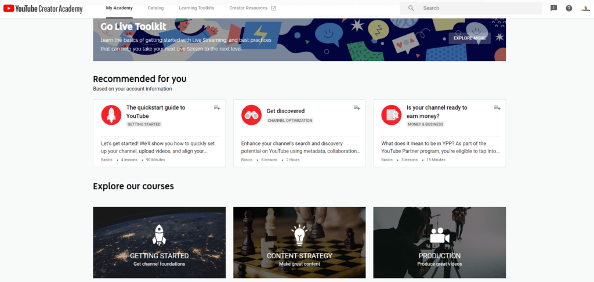Click the lightbulb icon on Content Strategy tile
The height and width of the screenshot is (282, 594).
pyautogui.click(x=299, y=234)
